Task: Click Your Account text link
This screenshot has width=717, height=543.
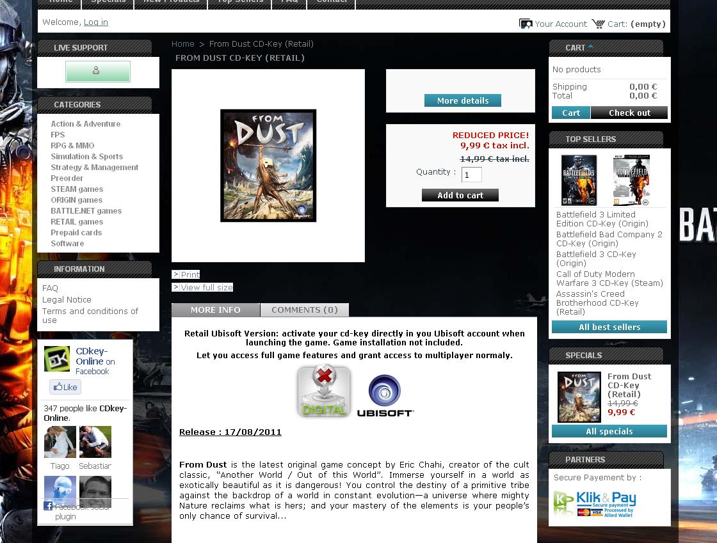Action: point(561,24)
